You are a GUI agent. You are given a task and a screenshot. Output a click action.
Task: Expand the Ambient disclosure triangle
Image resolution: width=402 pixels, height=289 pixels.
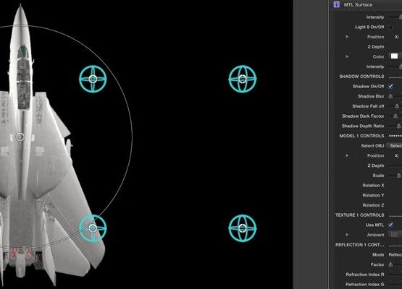pos(347,235)
